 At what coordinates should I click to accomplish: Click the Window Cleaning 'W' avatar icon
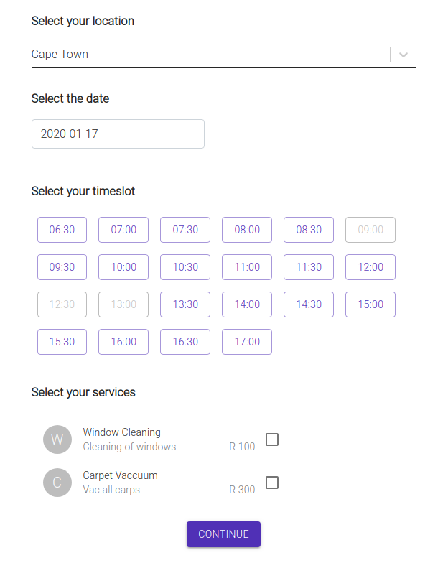click(x=57, y=439)
